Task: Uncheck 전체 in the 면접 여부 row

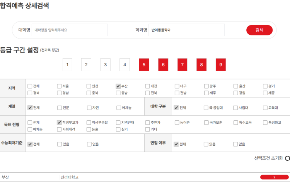Action: pos(176,144)
